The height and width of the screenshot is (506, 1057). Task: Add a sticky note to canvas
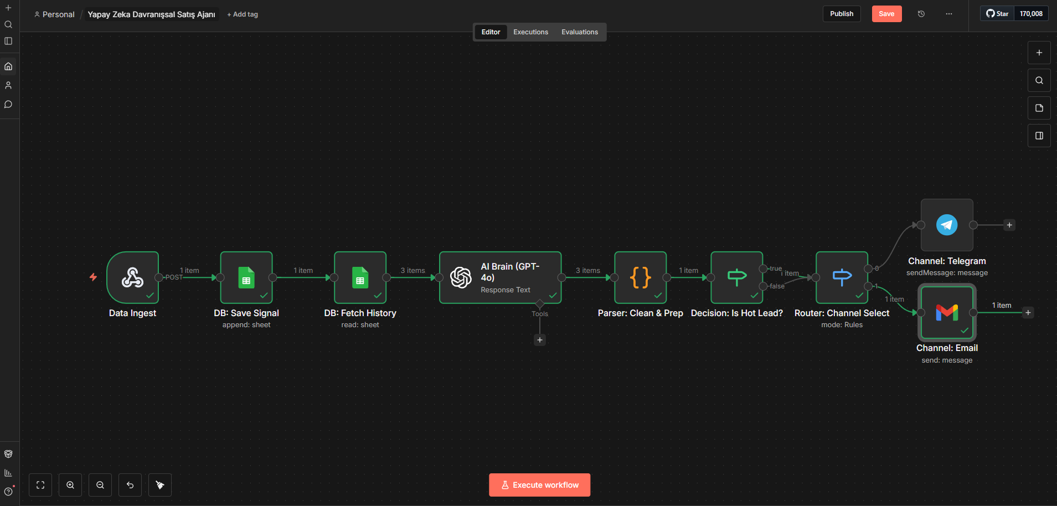pyautogui.click(x=1039, y=108)
